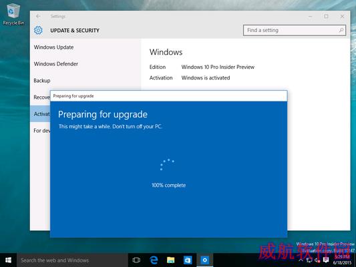Click the Search the web and Windows box
The height and width of the screenshot is (267, 356).
pyautogui.click(x=72, y=260)
